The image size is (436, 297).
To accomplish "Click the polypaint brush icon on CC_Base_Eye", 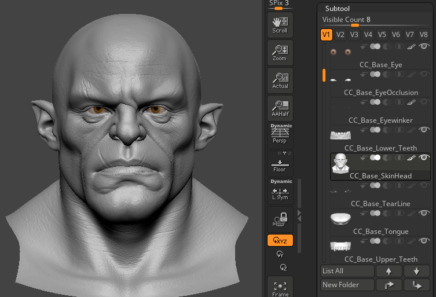I will [x=411, y=46].
